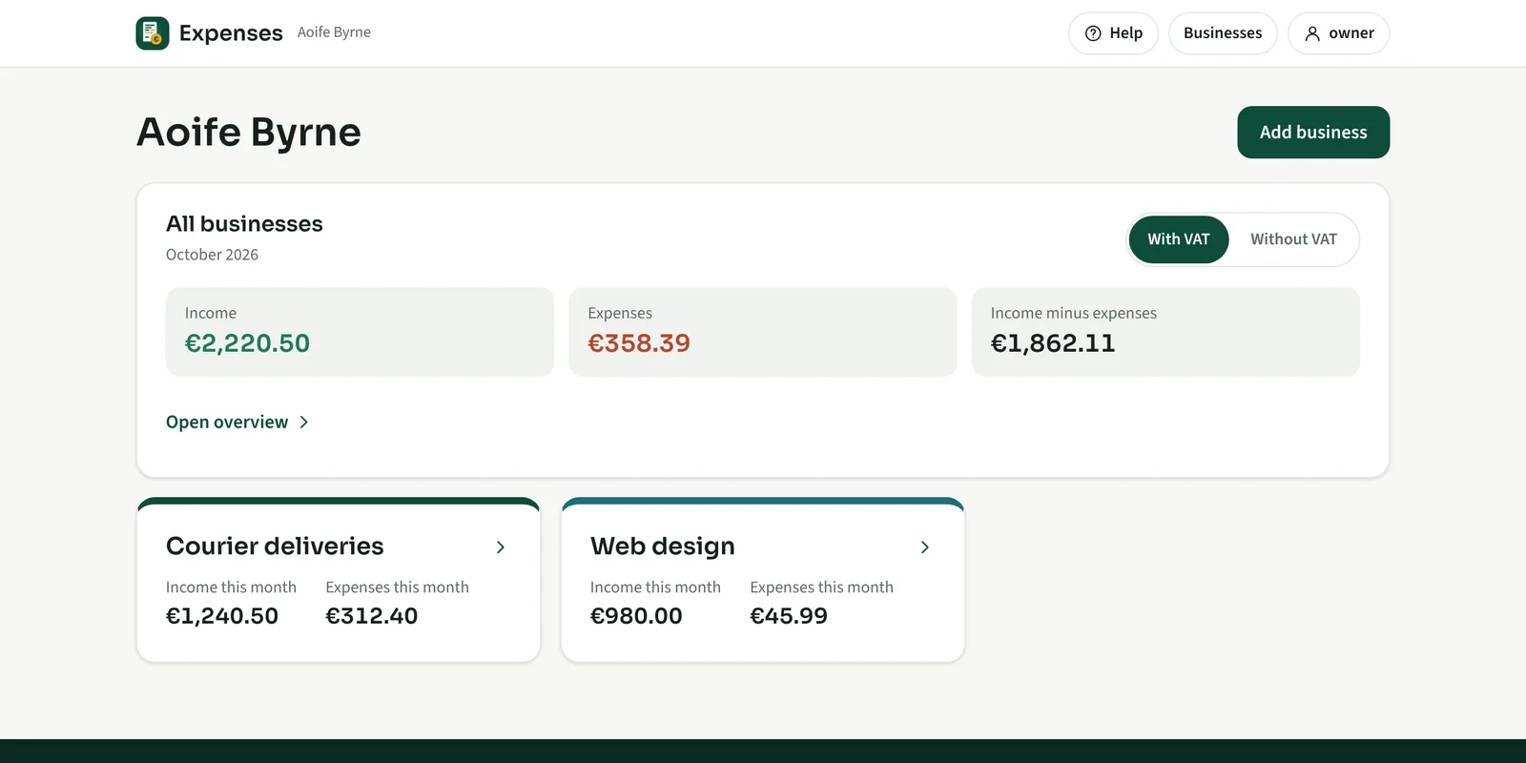The width and height of the screenshot is (1526, 763).
Task: Open the Web design business card title
Action: tap(663, 546)
